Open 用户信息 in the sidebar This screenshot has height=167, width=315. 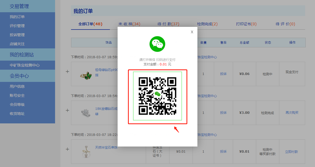(17, 86)
